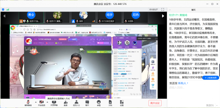
Task: Open video options arrow beside 开启视频
Action: [47, 102]
